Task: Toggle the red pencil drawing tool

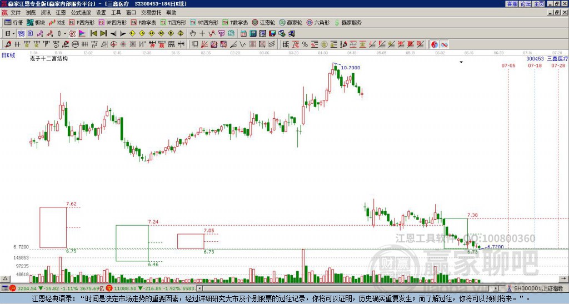Action: [x=8, y=44]
